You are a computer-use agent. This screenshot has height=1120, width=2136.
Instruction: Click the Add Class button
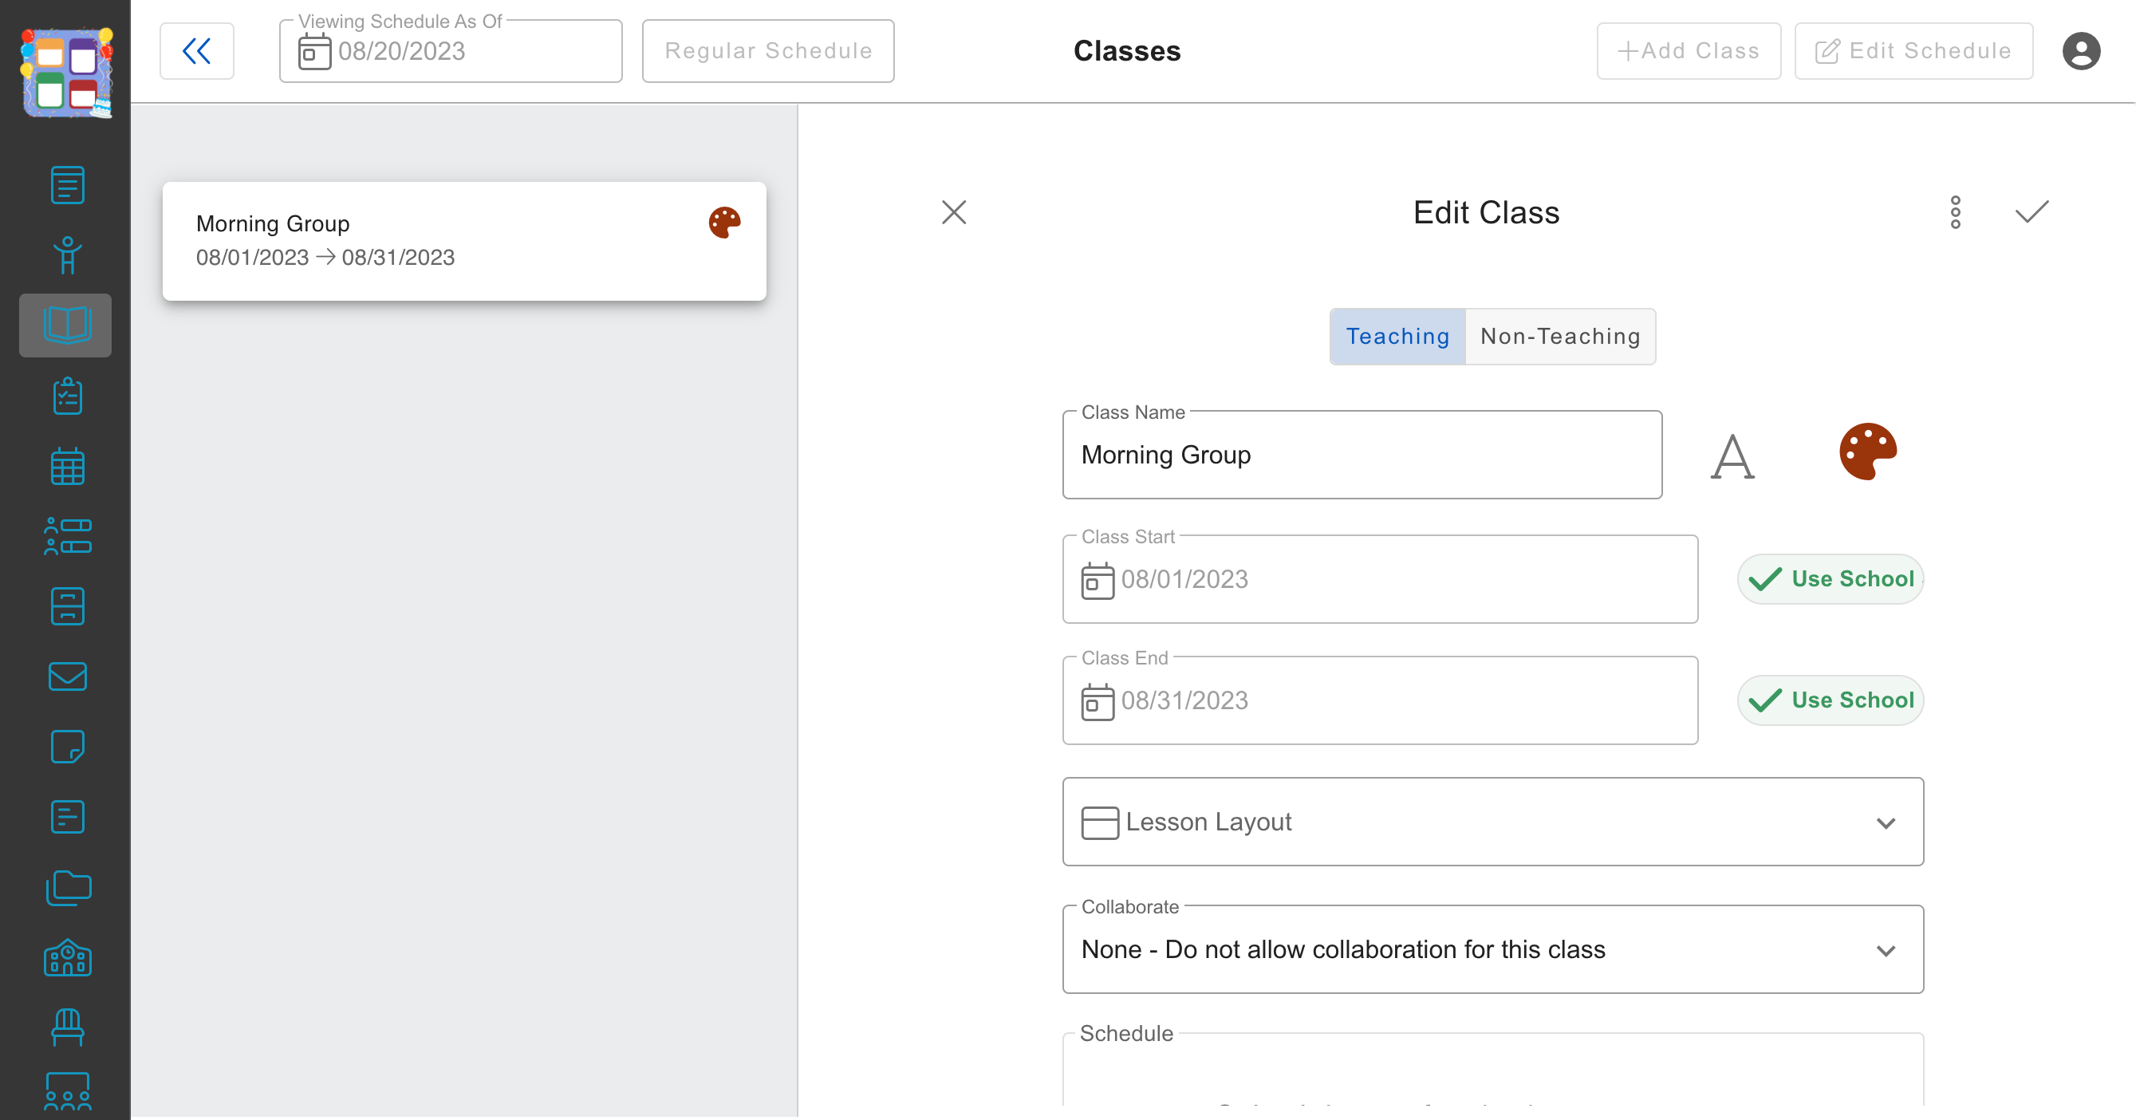[x=1689, y=51]
